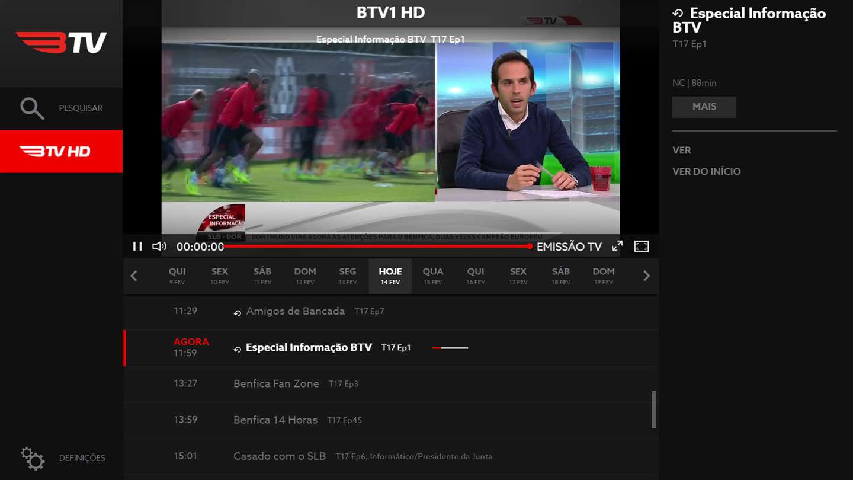The height and width of the screenshot is (480, 853).
Task: Click DEFINIÇÕES label in sidebar
Action: [82, 458]
